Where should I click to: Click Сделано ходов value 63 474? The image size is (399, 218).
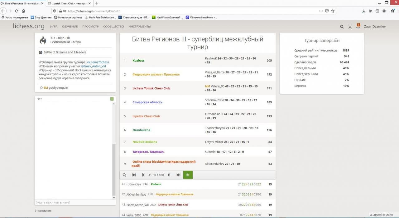[x=344, y=62]
